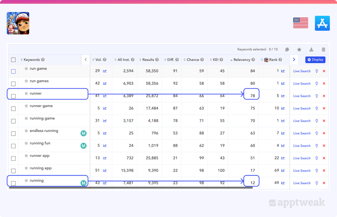Click the trash delete icon in toolbar
The width and height of the screenshot is (337, 217).
(x=323, y=49)
